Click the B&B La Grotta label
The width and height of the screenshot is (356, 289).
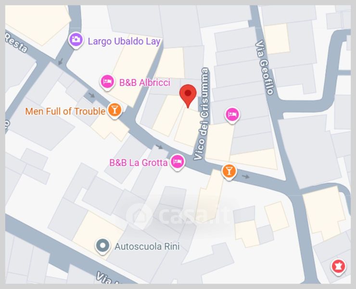(139, 163)
